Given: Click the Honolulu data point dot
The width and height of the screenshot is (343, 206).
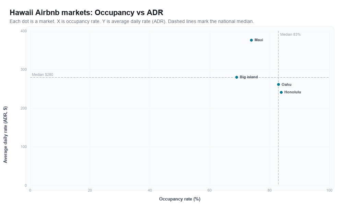Looking at the screenshot, I should point(281,92).
